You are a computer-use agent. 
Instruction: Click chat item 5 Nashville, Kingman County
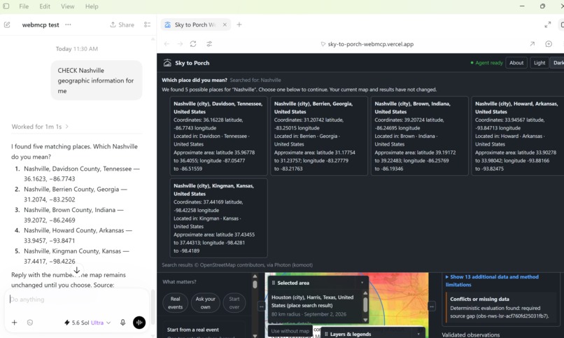pyautogui.click(x=76, y=256)
